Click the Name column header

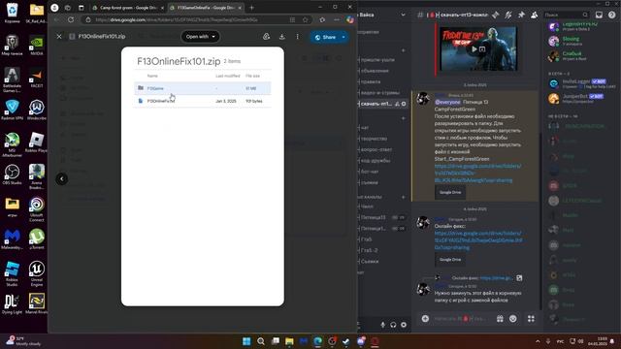pos(152,76)
